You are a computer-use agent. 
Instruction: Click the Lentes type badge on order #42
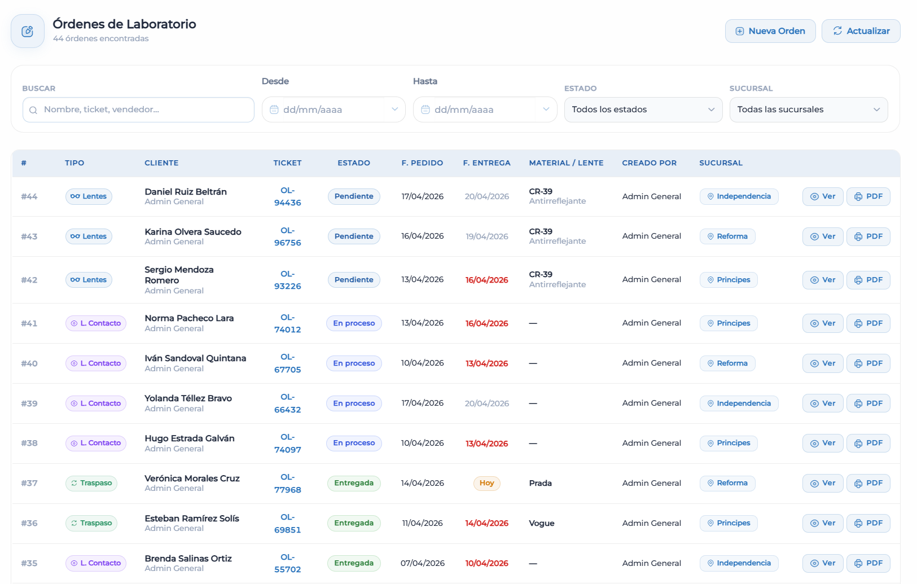[89, 280]
